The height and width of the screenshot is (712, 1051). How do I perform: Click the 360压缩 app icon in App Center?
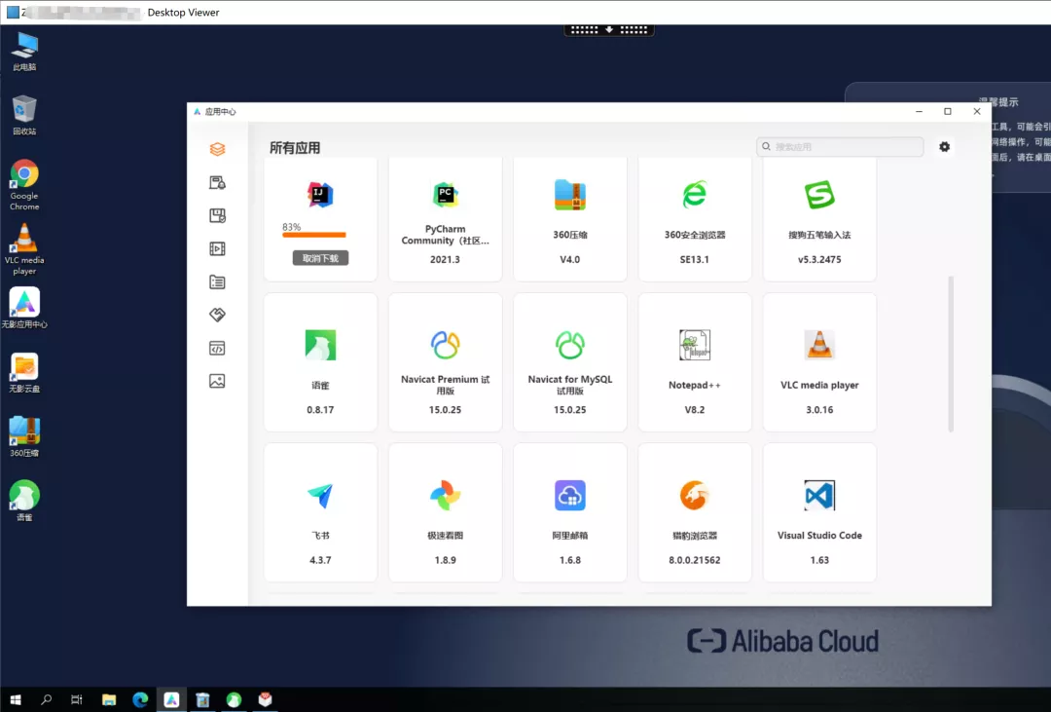click(569, 195)
